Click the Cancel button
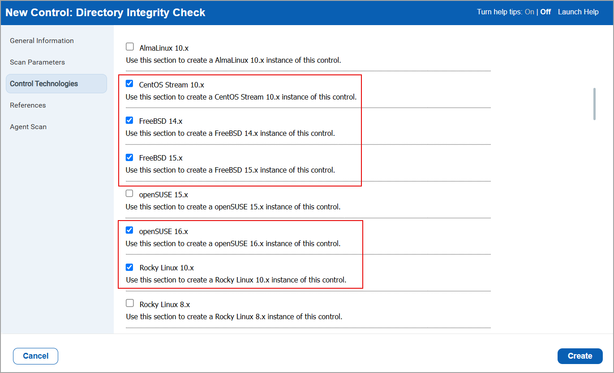The width and height of the screenshot is (614, 373). tap(35, 356)
